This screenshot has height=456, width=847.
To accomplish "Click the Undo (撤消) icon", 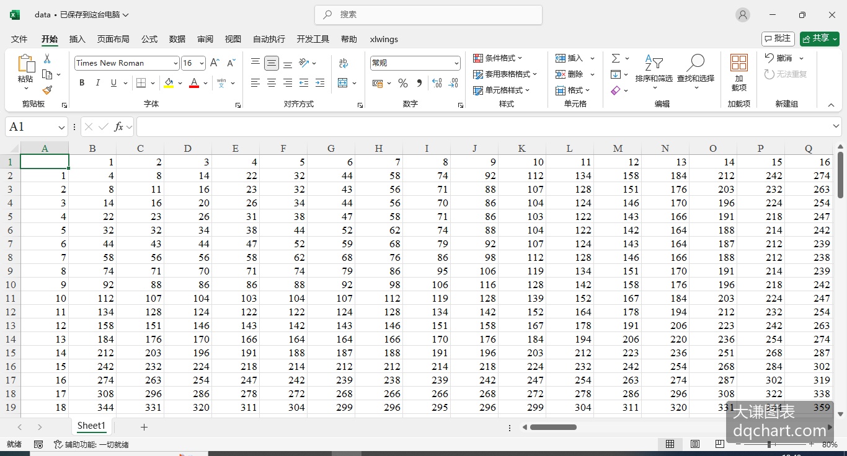I will (x=769, y=58).
